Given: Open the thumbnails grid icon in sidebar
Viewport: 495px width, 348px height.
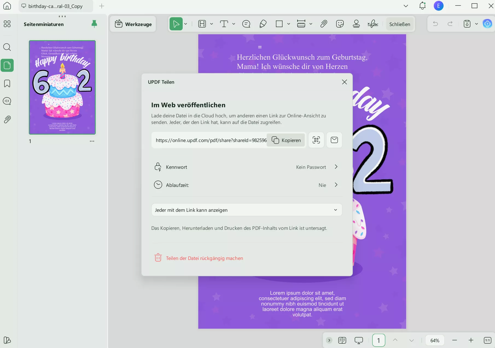Looking at the screenshot, I should click(7, 24).
